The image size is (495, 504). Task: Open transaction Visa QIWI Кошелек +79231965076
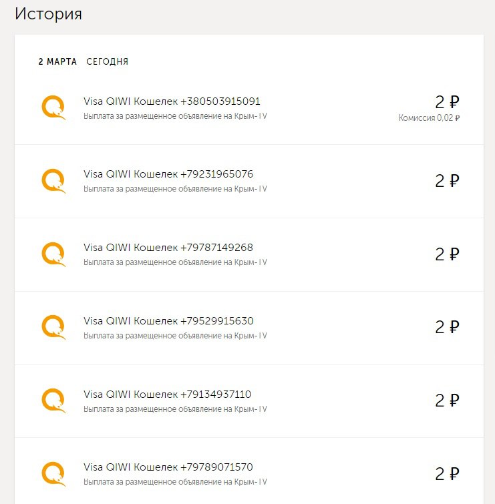(x=249, y=182)
